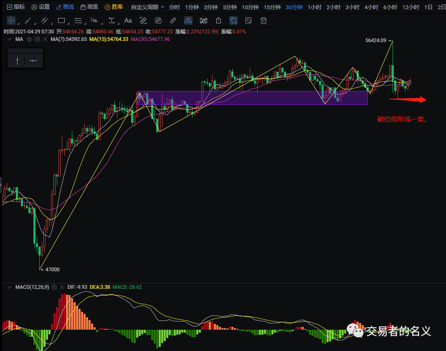Collapse the MACD indicator panel
446x351 pixels.
[10, 287]
